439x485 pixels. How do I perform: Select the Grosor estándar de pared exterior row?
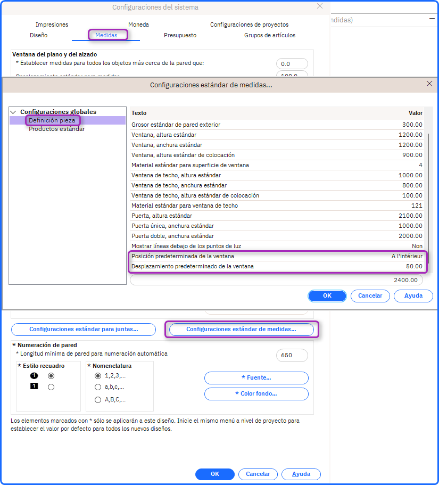(x=277, y=125)
